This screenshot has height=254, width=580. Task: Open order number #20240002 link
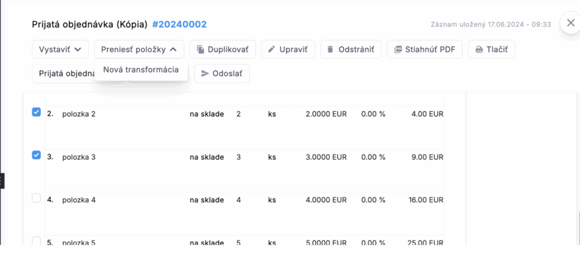click(180, 24)
